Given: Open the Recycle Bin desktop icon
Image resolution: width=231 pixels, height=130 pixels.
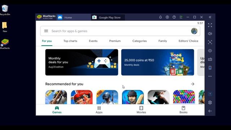Looking at the screenshot, I should [x=5, y=10].
